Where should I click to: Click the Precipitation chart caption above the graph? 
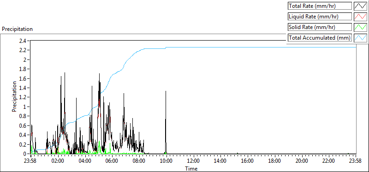tap(17, 29)
